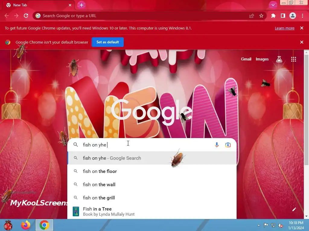Open the ornament Start button on taskbar
This screenshot has width=309, height=231.
[x=8, y=225]
